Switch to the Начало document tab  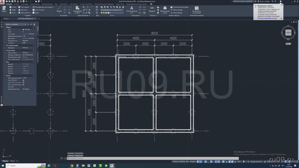coord(6,18)
